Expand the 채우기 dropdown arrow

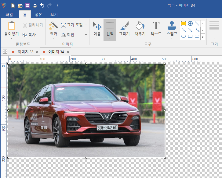[x=140, y=38]
